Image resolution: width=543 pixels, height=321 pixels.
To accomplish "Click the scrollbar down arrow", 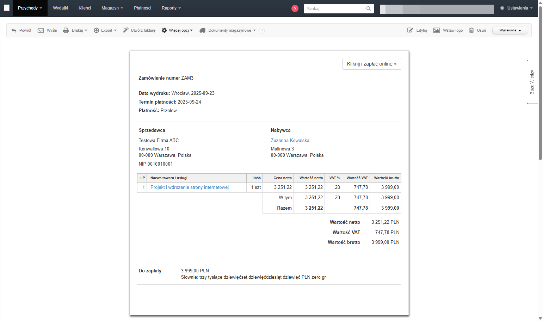I will tap(540, 319).
